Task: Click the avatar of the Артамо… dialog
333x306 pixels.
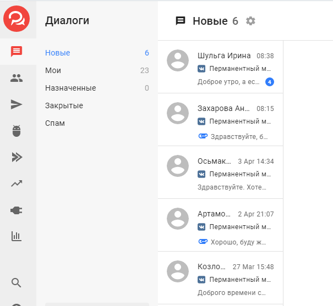Action: tap(178, 219)
